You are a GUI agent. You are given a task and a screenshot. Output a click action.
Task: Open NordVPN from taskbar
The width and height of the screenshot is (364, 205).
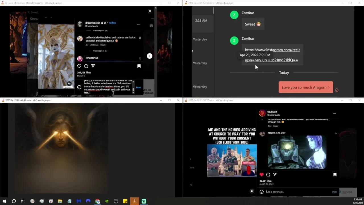pos(88,201)
